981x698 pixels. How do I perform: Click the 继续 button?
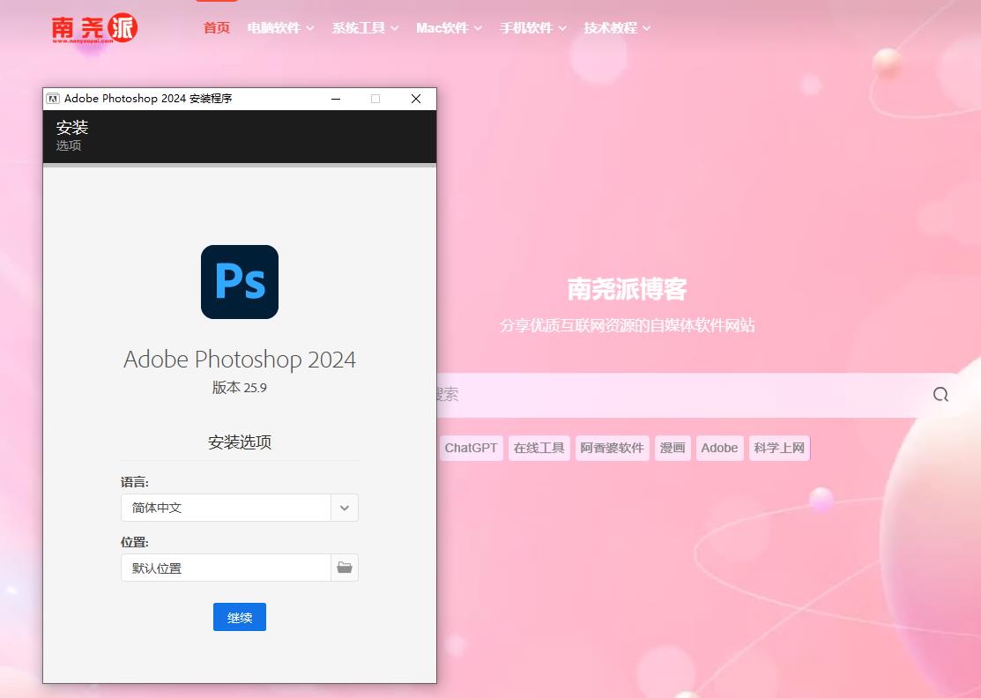pyautogui.click(x=240, y=617)
